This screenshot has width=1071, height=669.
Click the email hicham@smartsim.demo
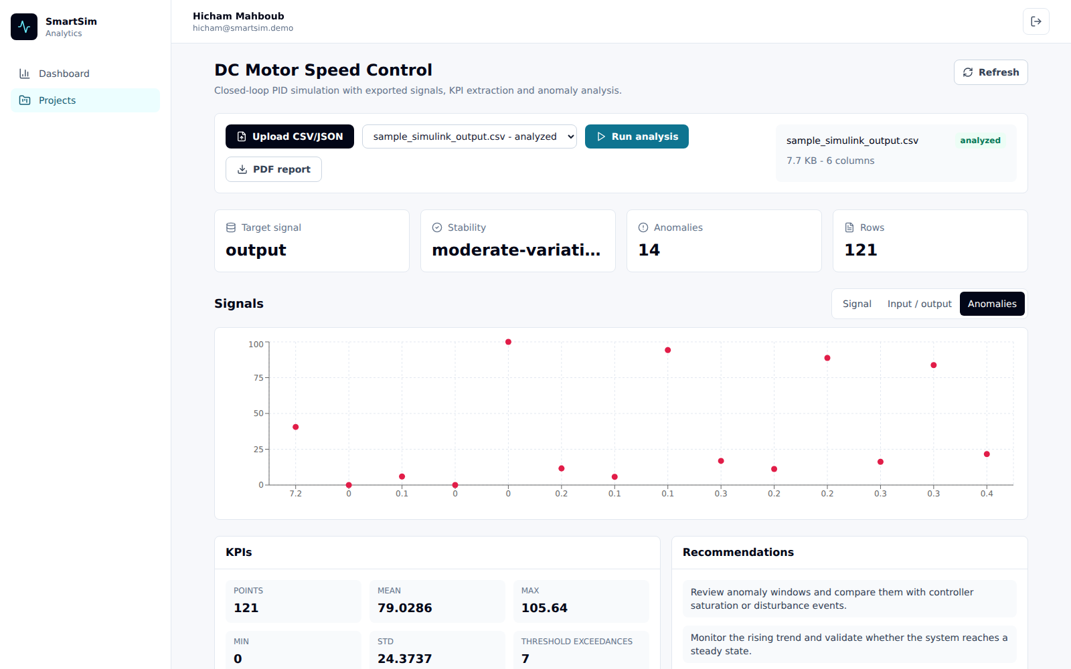point(243,28)
